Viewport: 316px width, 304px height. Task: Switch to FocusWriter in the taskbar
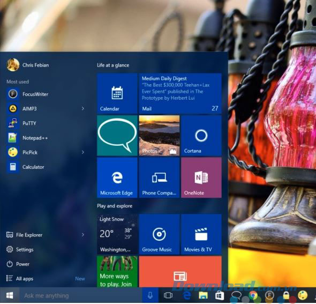(x=269, y=295)
